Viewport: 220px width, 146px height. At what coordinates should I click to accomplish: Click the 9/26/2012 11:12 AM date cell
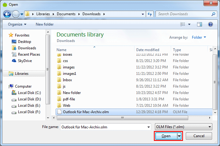click(152, 80)
